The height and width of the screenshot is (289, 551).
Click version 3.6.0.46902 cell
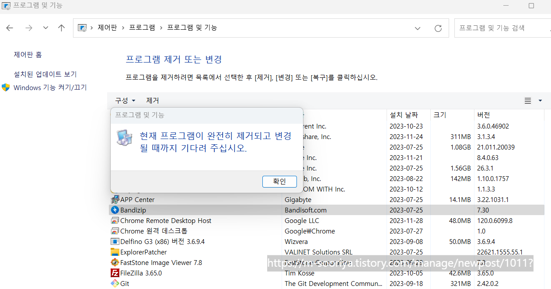[493, 126]
